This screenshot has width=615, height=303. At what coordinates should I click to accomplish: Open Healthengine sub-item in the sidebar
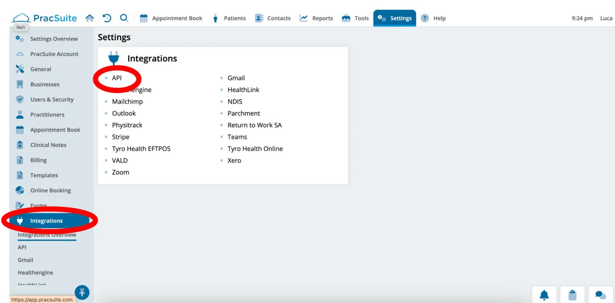[36, 272]
